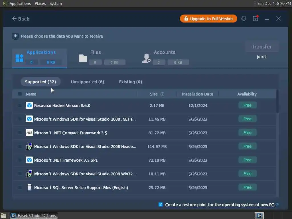Image resolution: width=292 pixels, height=219 pixels.
Task: Untick Create a restore point checkbox
Action: coord(161,204)
